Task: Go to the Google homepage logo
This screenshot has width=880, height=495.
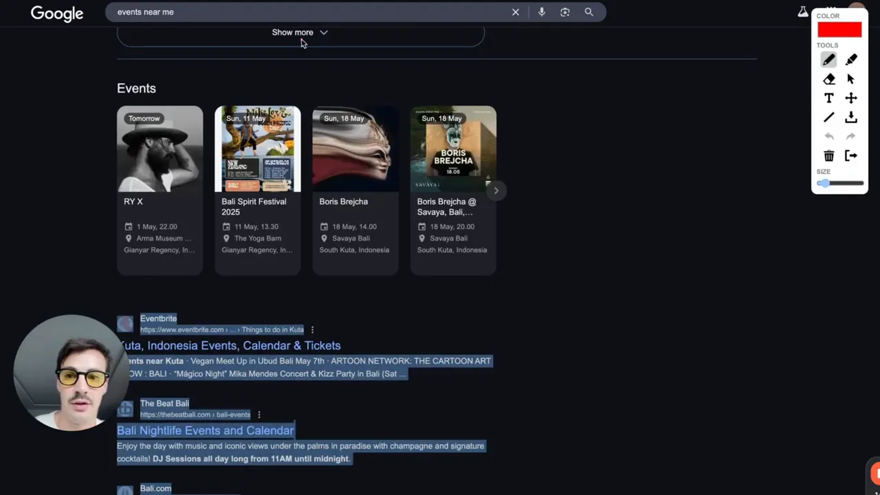Action: point(57,13)
